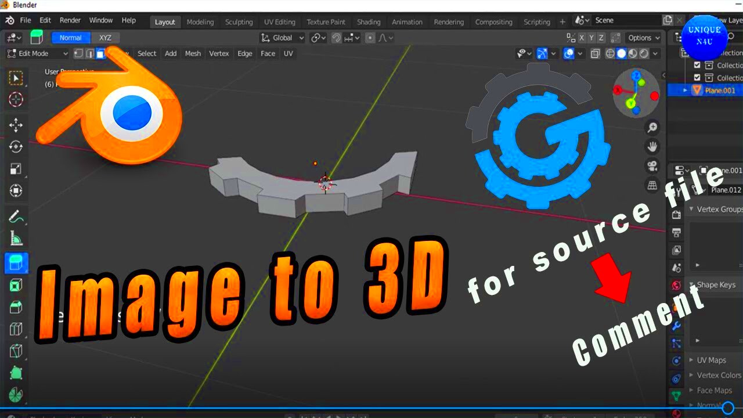Select the Transform tool
Image resolution: width=743 pixels, height=418 pixels.
coord(16,190)
